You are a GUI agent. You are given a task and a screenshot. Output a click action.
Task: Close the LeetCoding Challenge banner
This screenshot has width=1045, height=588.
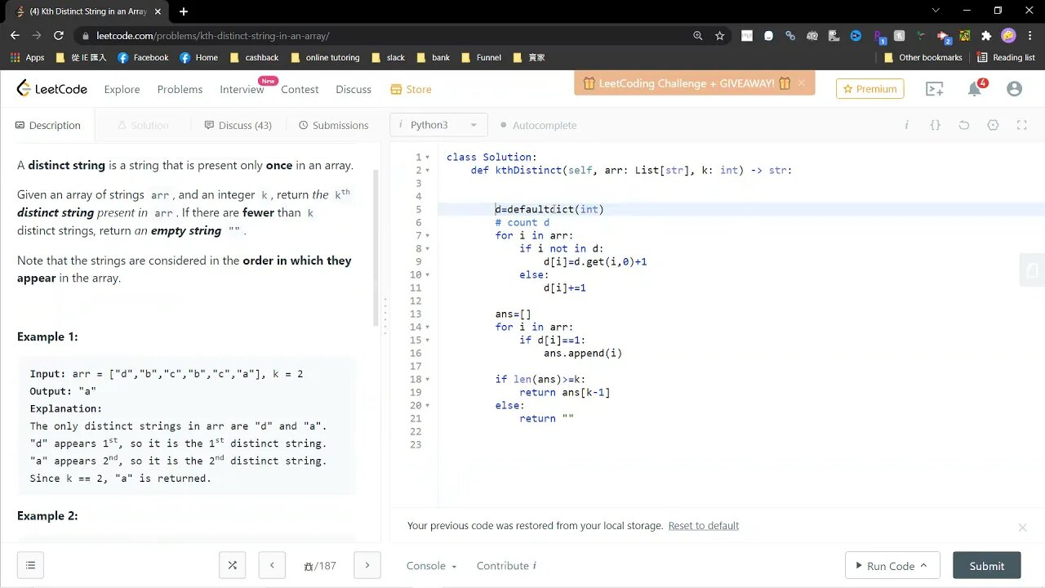802,82
